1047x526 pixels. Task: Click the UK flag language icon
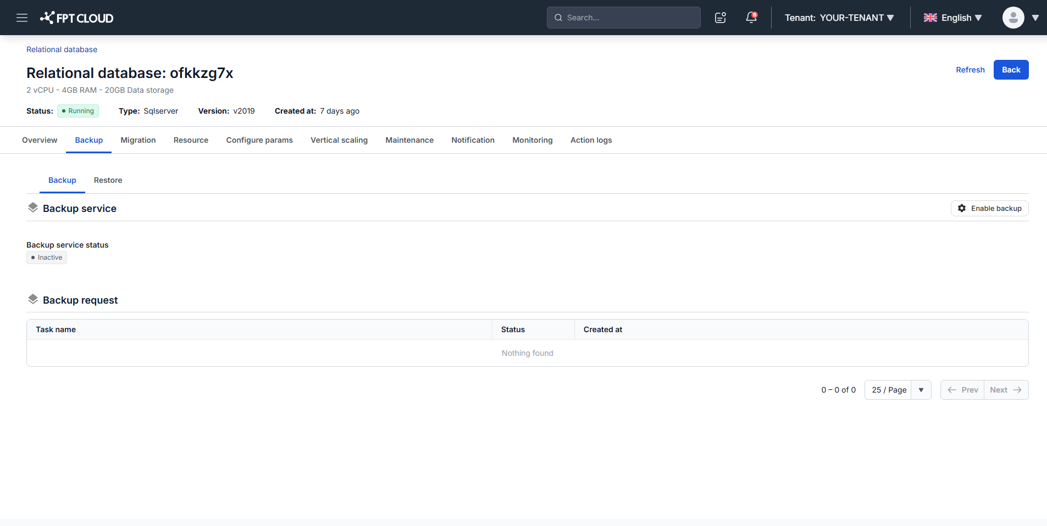pos(930,18)
